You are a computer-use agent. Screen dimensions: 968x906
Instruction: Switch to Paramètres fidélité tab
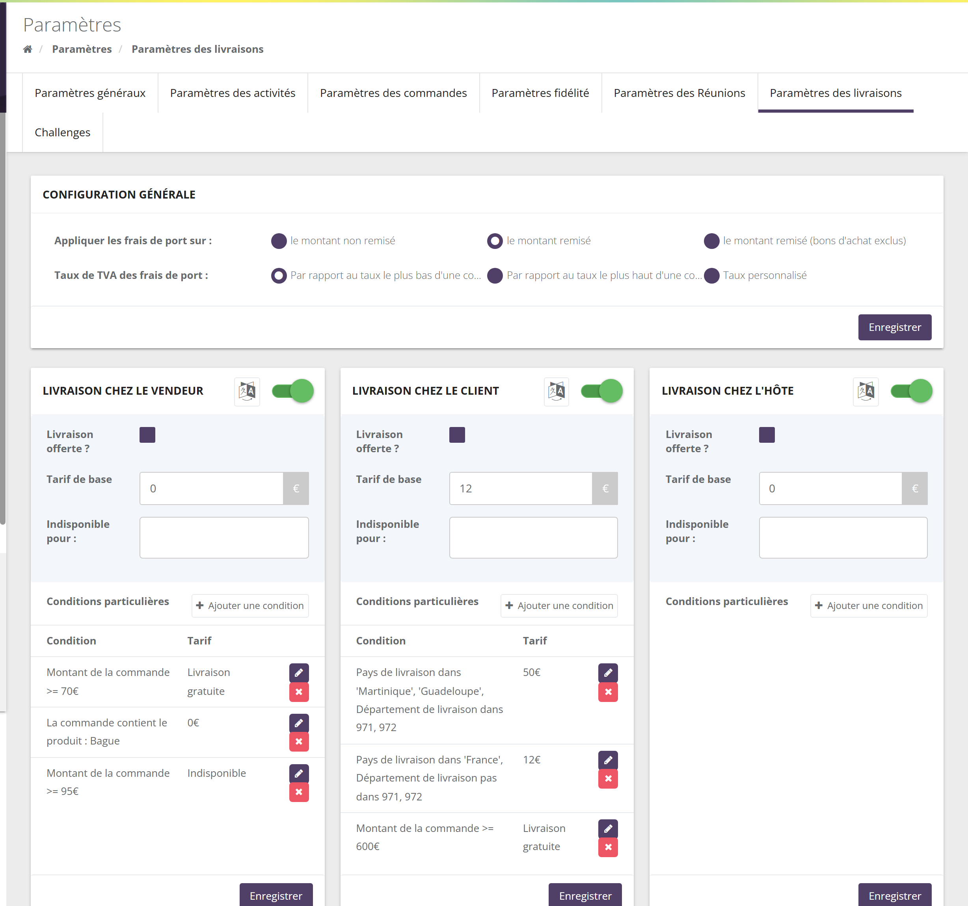tap(540, 93)
